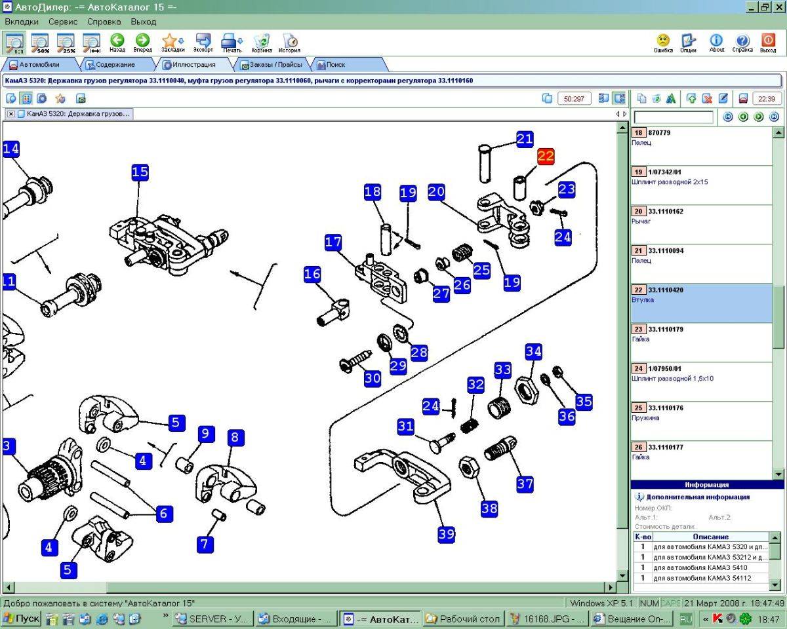Image resolution: width=787 pixels, height=629 pixels.
Task: Click the parts list scroll-down arrow
Action: coord(778,474)
